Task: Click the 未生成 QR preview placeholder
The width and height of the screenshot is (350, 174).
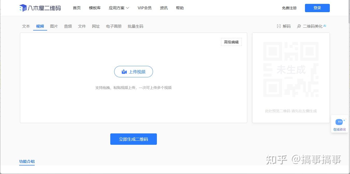Action: [x=291, y=70]
